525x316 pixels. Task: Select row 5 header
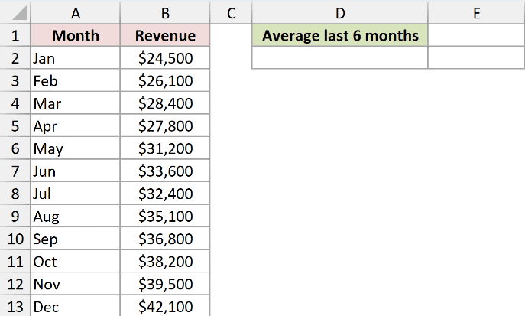click(15, 125)
